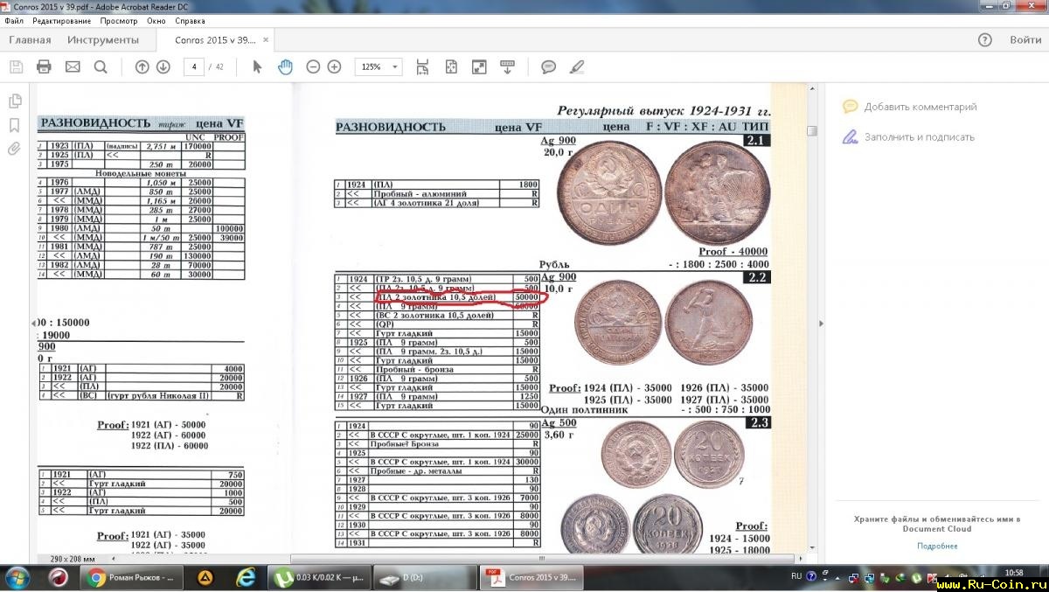
Task: Expand the left navigation pane arrow
Action: 33,324
